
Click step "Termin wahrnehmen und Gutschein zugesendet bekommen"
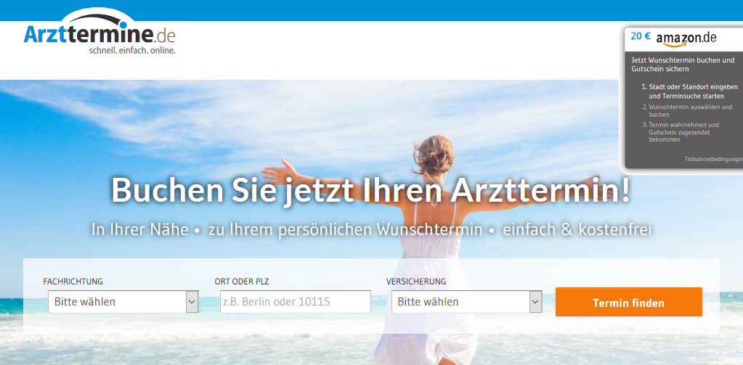tap(683, 132)
